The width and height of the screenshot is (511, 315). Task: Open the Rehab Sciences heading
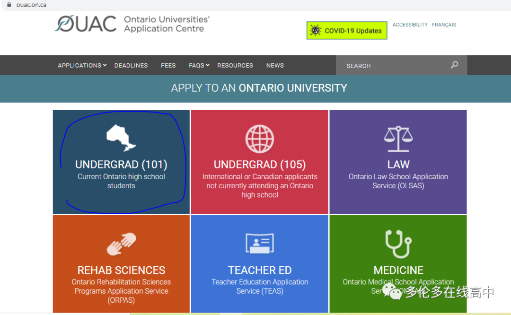point(121,270)
